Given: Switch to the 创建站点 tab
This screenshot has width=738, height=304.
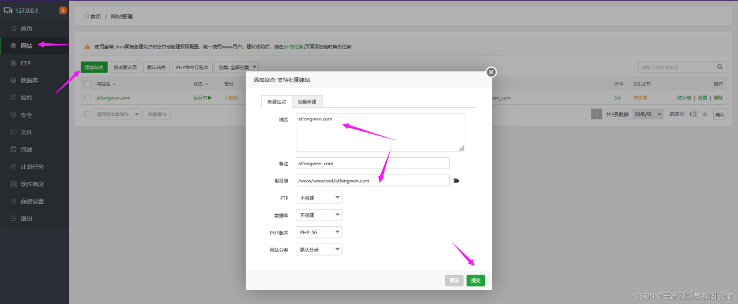Looking at the screenshot, I should point(276,101).
